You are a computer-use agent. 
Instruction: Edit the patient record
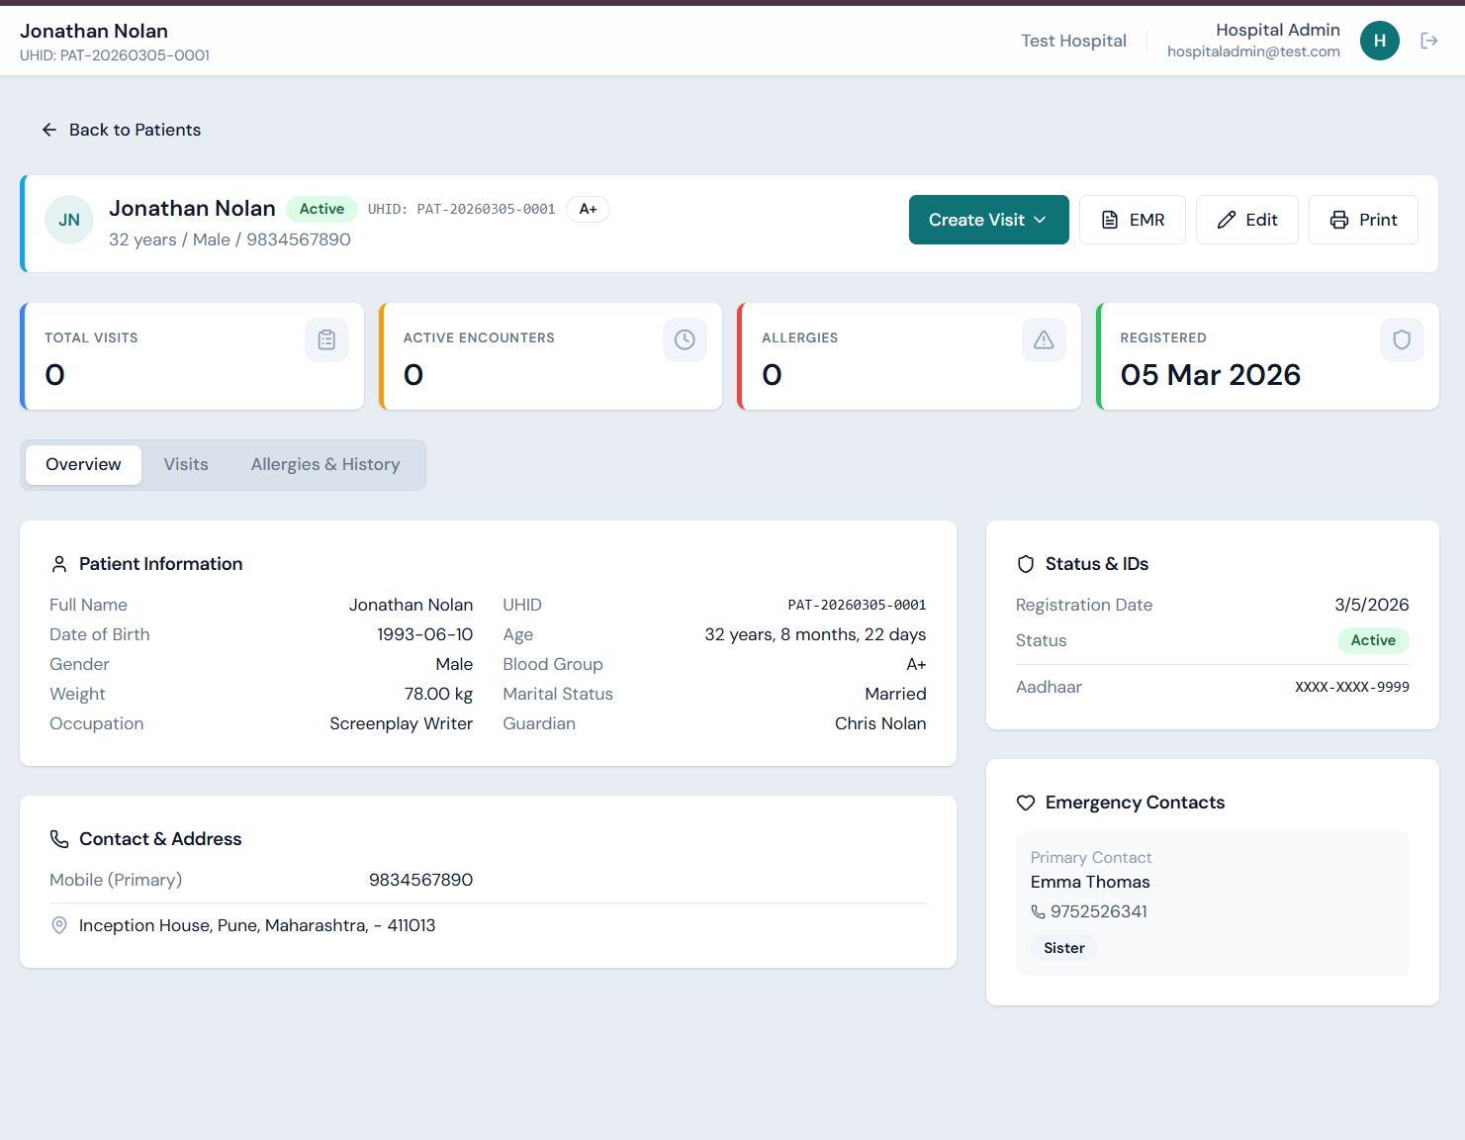click(x=1246, y=220)
